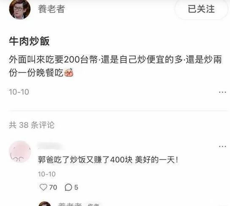Open the post's three-dot options menu
The image size is (230, 206).
[x=222, y=92]
